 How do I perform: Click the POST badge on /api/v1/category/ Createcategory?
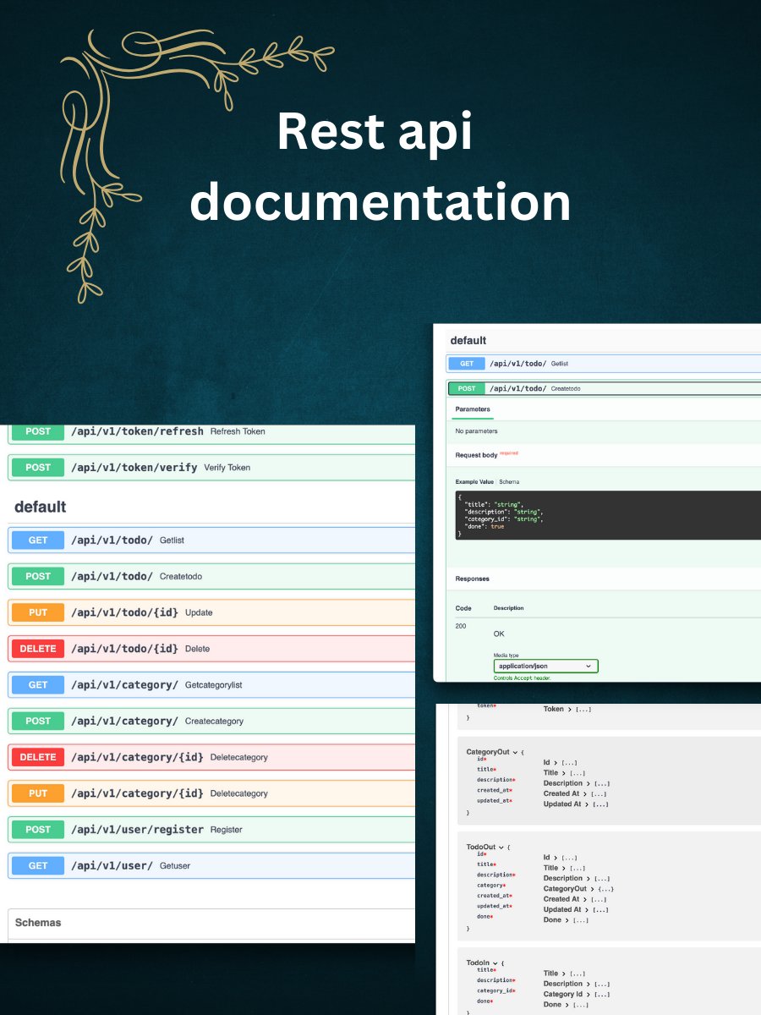[x=37, y=721]
